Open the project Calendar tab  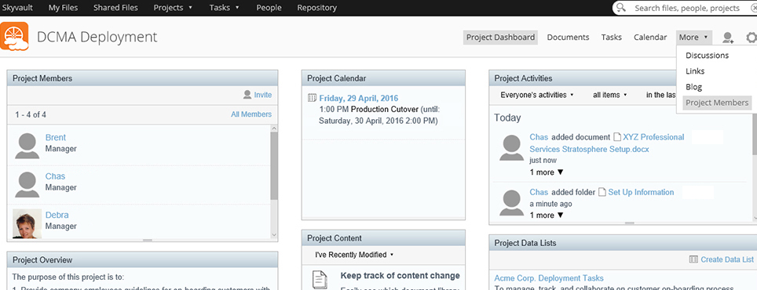pyautogui.click(x=650, y=37)
